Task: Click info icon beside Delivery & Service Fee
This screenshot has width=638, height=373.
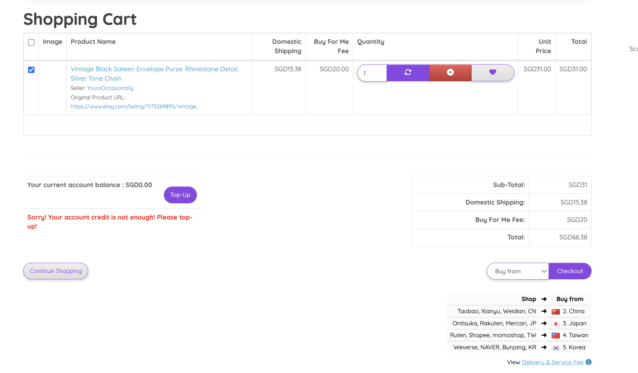Action: click(x=588, y=362)
